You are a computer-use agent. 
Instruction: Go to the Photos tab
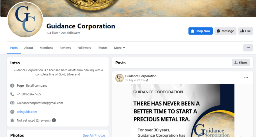pyautogui.click(x=102, y=48)
